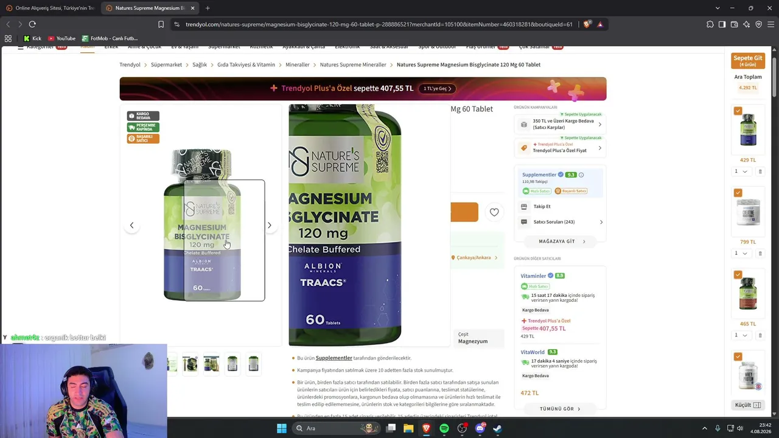Image resolution: width=779 pixels, height=438 pixels.
Task: Follow the seller with Takip Et
Action: pyautogui.click(x=542, y=206)
